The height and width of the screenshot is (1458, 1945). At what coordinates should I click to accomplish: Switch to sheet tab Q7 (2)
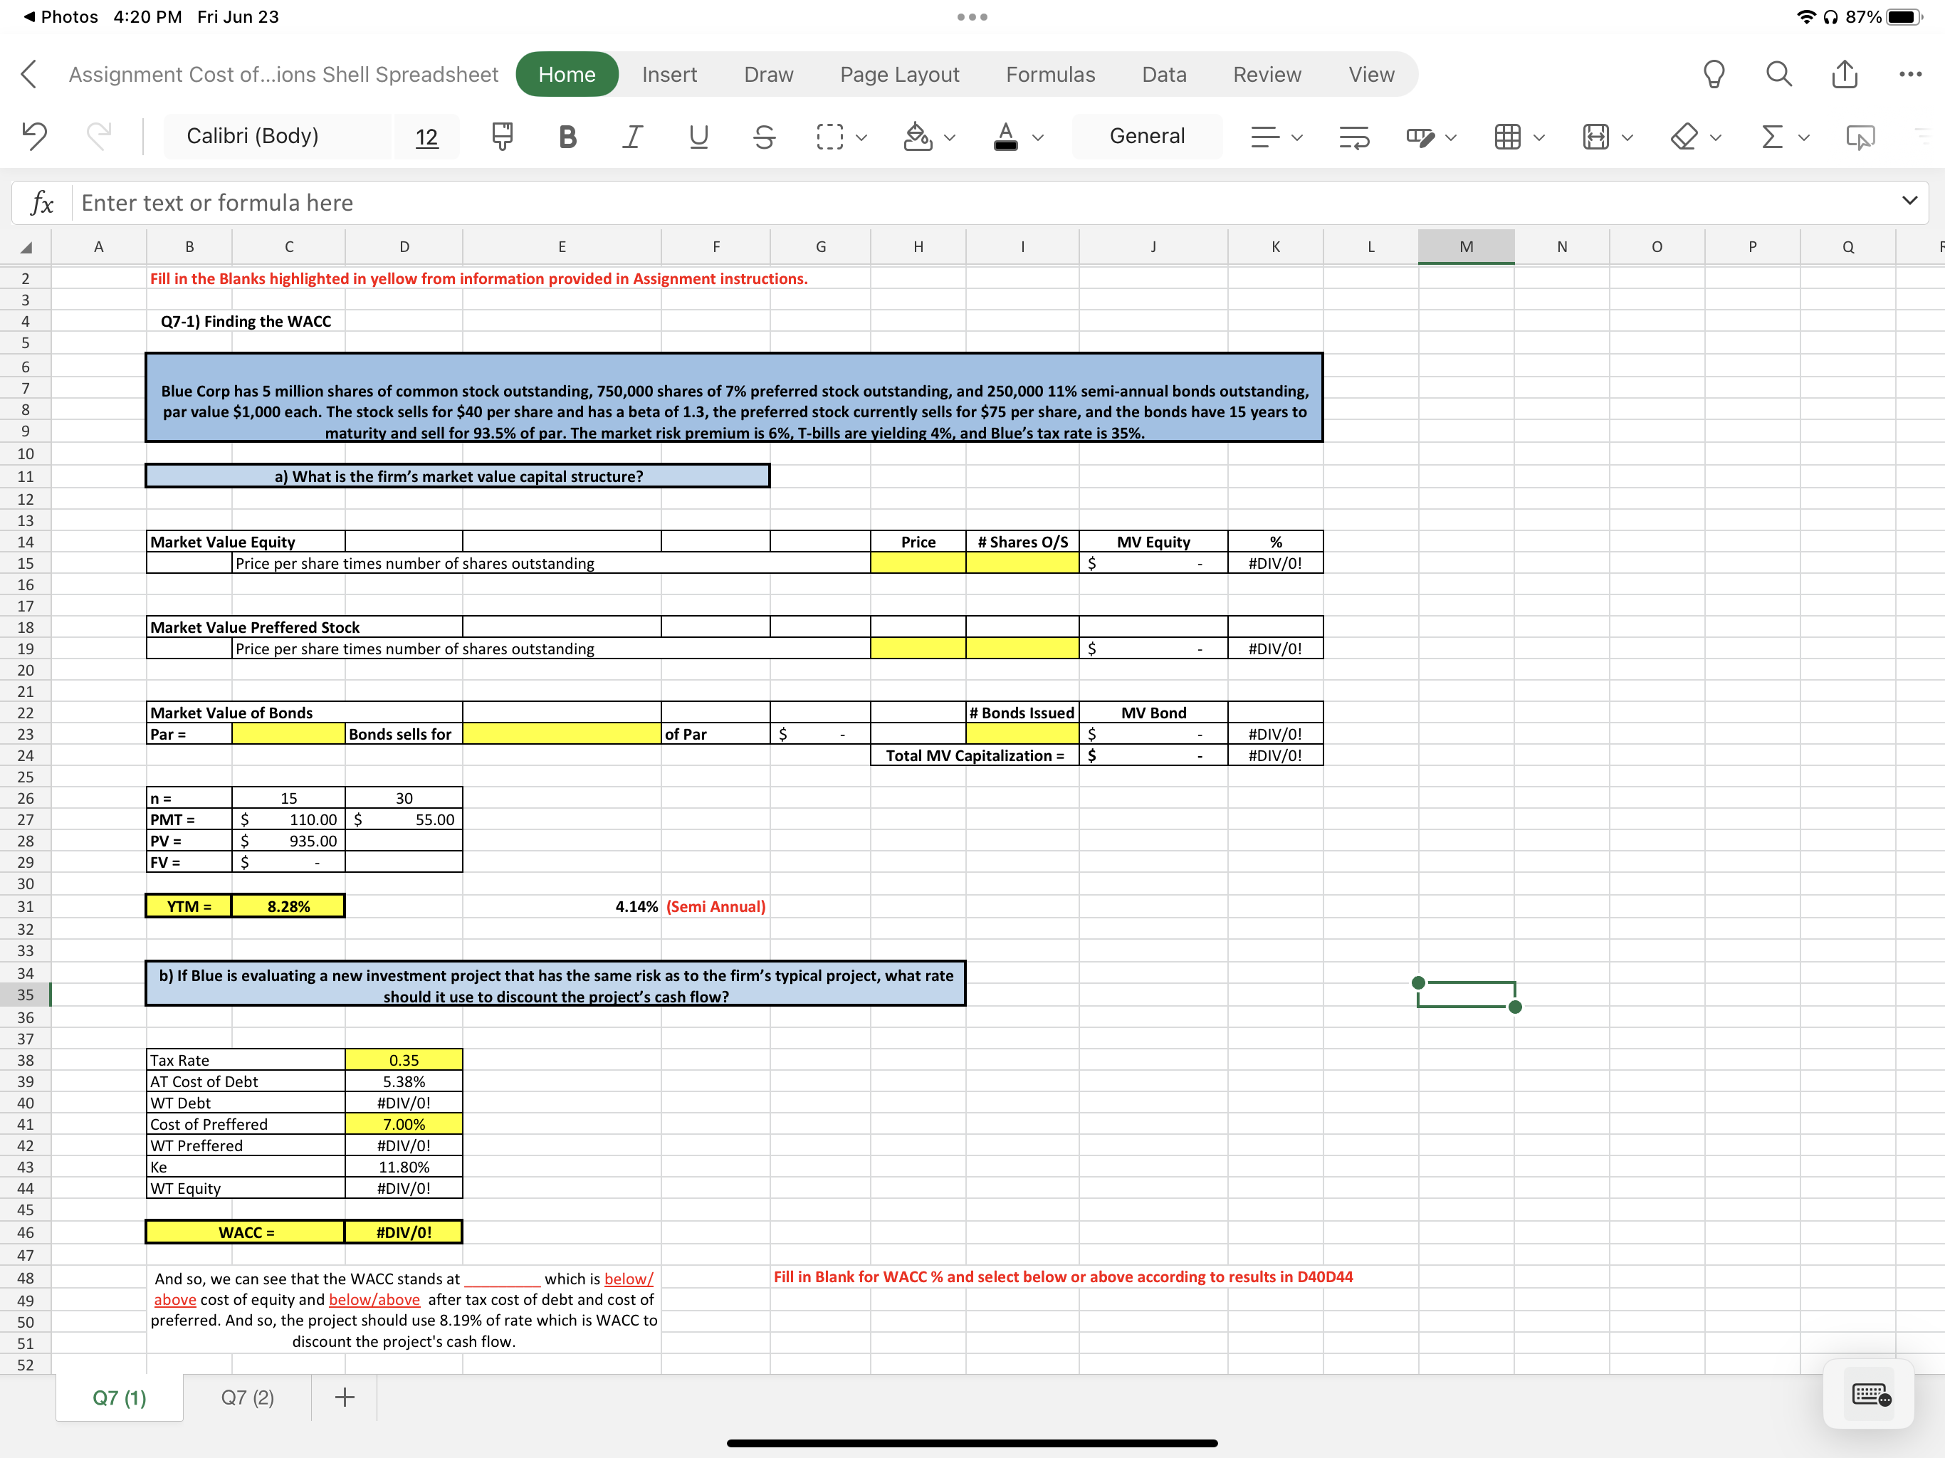click(247, 1397)
